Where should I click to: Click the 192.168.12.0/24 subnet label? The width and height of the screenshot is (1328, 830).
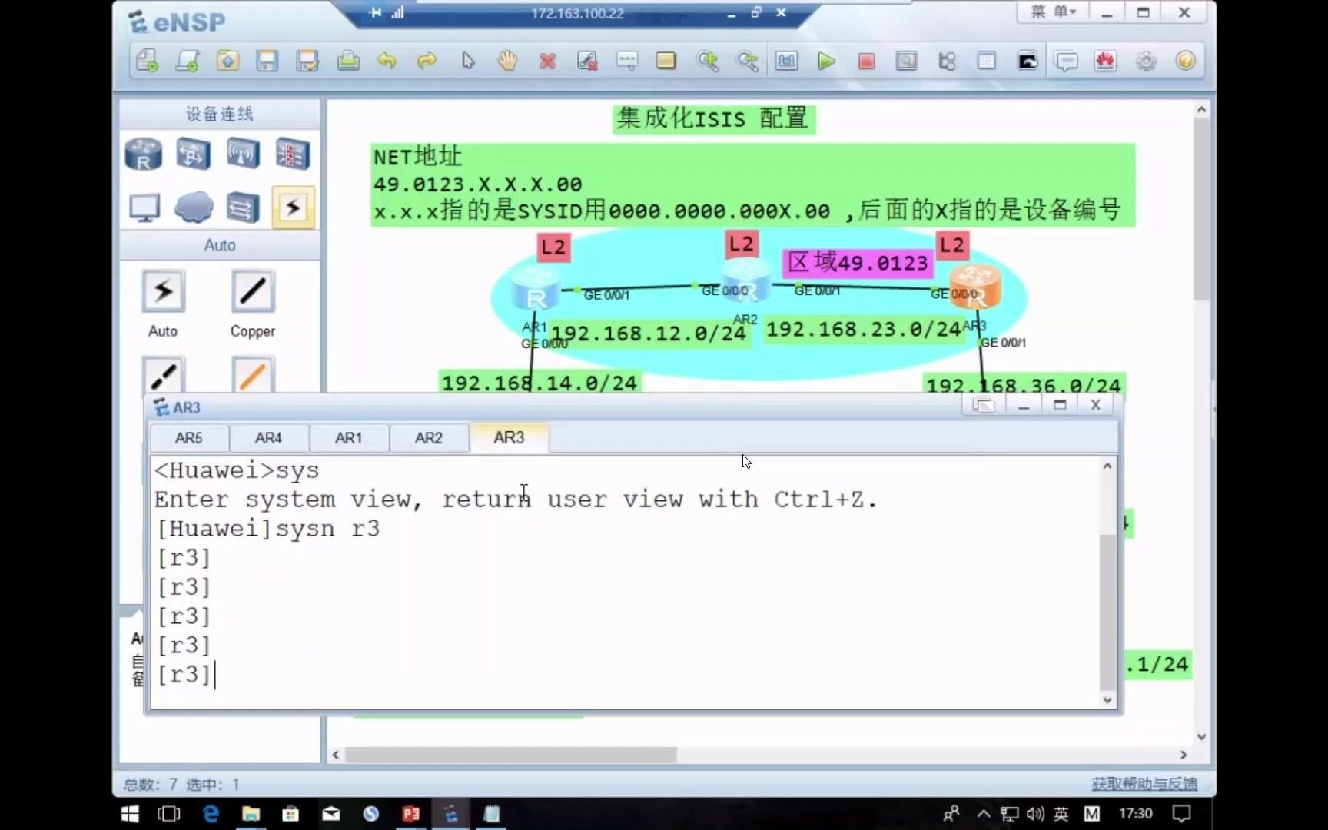coord(649,334)
